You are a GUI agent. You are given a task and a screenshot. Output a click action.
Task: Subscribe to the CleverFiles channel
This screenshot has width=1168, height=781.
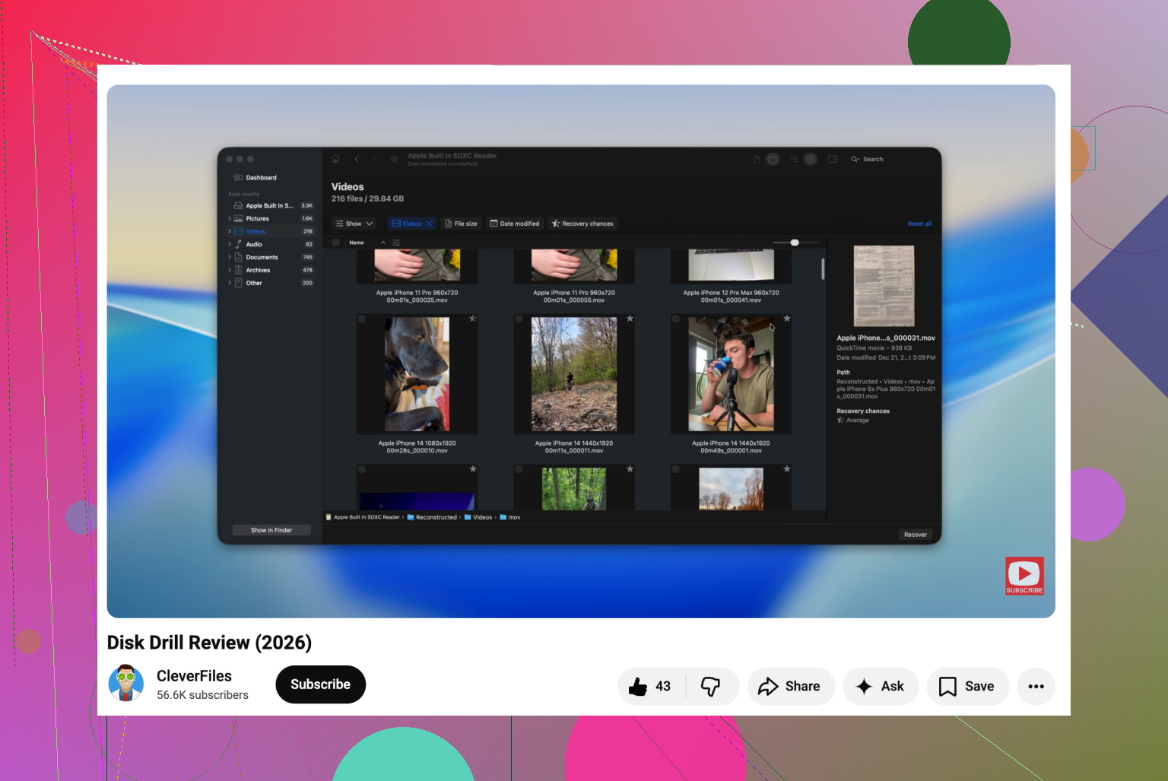coord(320,684)
